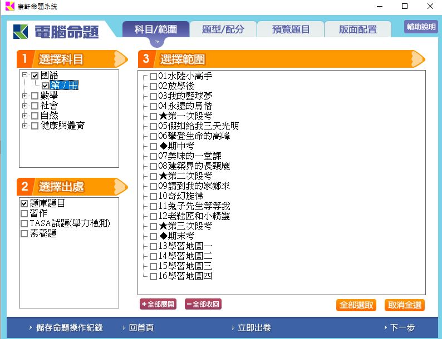Select the 第7冊 tree item
The width and height of the screenshot is (442, 339).
65,86
